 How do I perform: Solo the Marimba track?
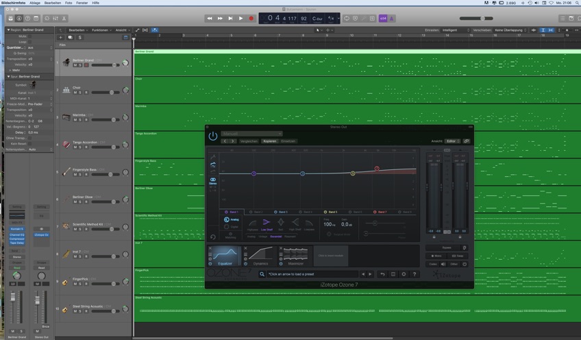pyautogui.click(x=80, y=120)
